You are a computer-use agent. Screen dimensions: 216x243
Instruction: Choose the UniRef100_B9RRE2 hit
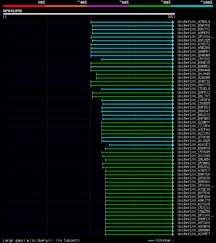coord(194,66)
